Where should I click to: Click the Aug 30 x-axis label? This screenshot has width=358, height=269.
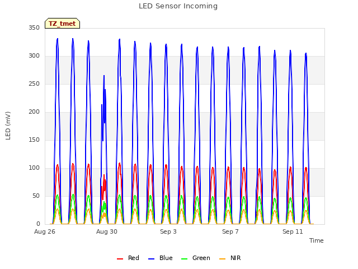[x=107, y=231]
